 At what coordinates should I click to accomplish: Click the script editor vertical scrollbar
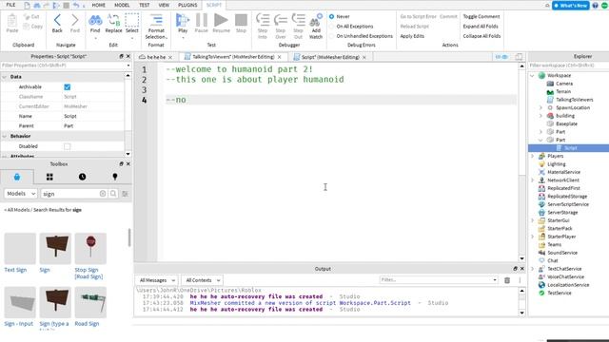click(522, 162)
